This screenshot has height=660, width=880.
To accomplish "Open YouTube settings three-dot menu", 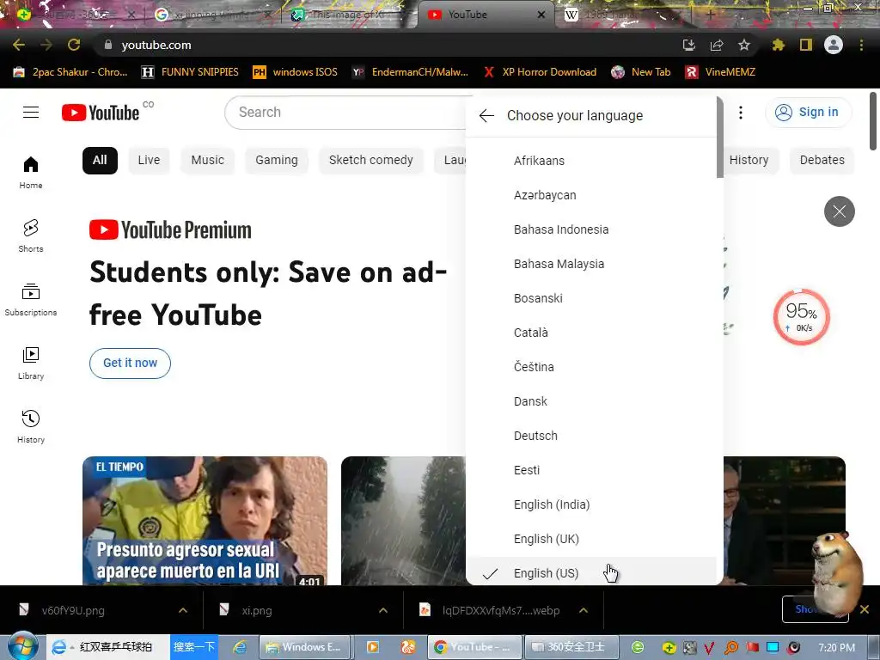I will (x=741, y=113).
